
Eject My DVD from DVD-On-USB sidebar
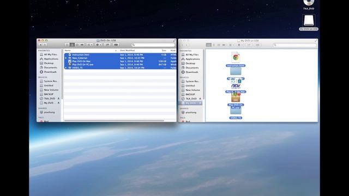(58, 103)
